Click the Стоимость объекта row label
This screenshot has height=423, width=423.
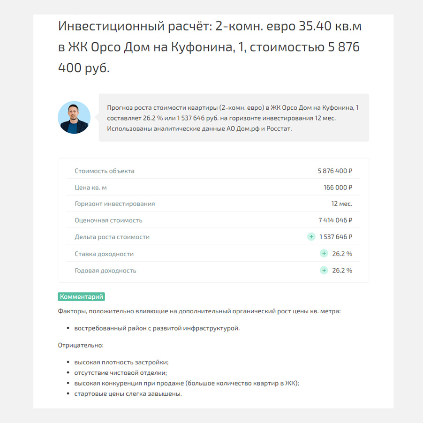[105, 171]
